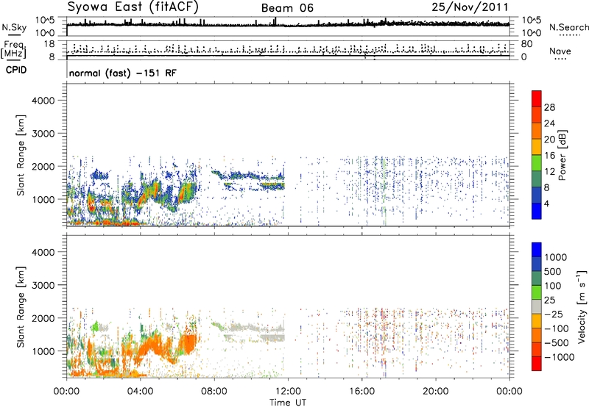Select the 24 label on power colorbar
Image resolution: width=589 pixels, height=407 pixels.
tap(549, 123)
